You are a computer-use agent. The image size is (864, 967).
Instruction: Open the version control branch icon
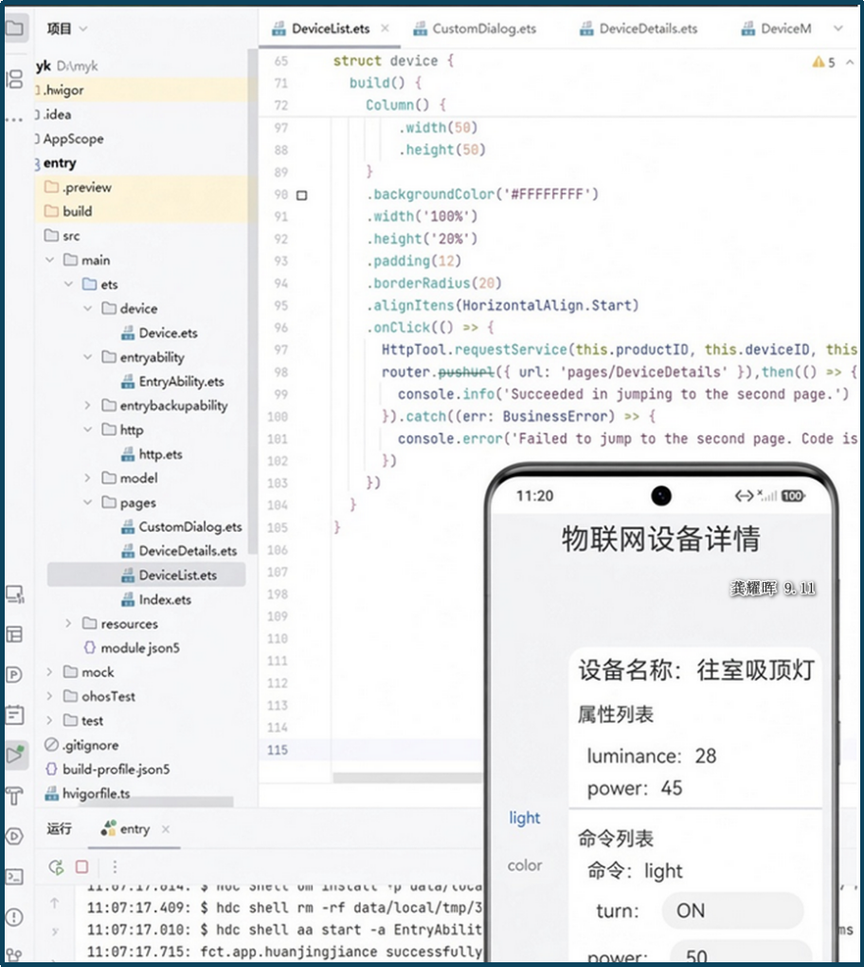point(15,956)
